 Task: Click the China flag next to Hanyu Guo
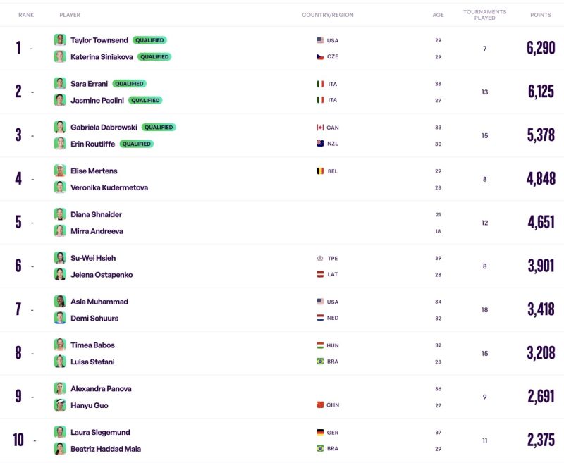coord(320,405)
